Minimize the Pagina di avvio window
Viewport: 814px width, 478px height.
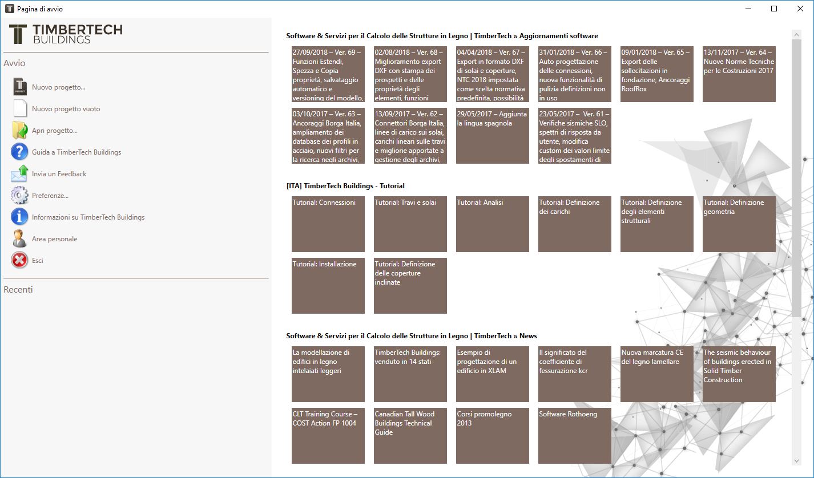pos(748,9)
